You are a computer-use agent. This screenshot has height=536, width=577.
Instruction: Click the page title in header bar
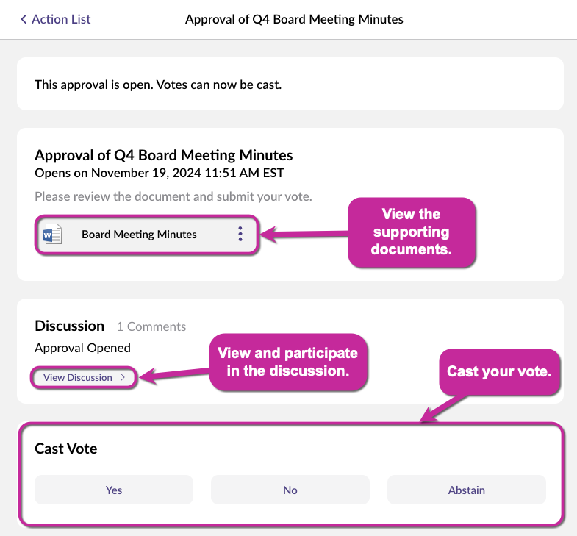pyautogui.click(x=294, y=19)
